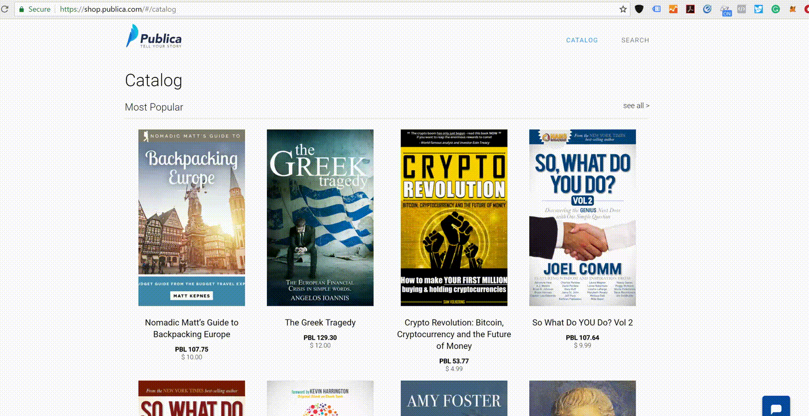Open the blue IE Tab extension icon
809x416 pixels.
[707, 9]
